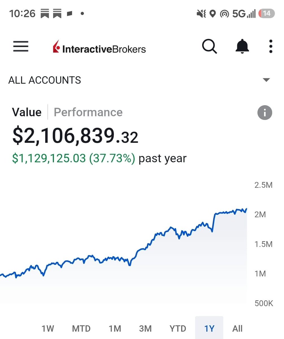Screen dimensions: 284x339
Task: Expand the ALL ACCOUNTS dropdown arrow
Action: (266, 80)
